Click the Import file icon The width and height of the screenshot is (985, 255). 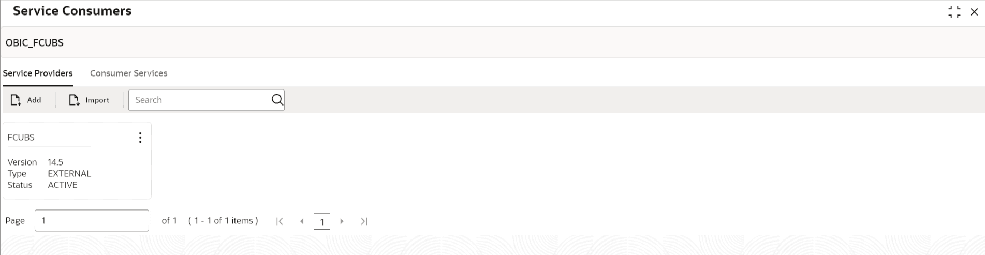tap(75, 100)
